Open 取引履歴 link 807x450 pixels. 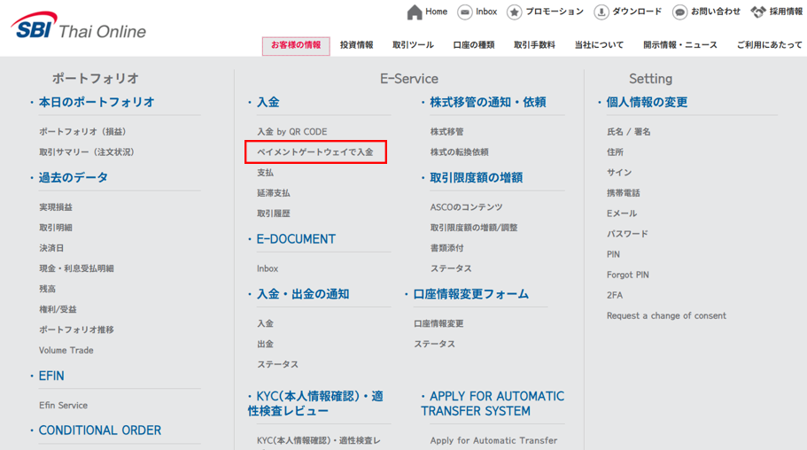274,213
